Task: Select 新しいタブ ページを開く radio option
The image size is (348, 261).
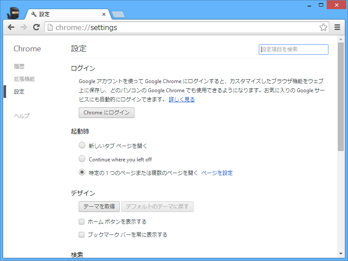Action: click(x=82, y=145)
